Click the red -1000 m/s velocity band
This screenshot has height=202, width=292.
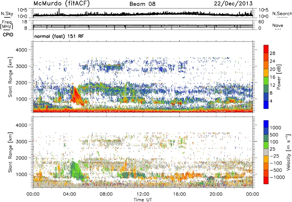(x=266, y=180)
